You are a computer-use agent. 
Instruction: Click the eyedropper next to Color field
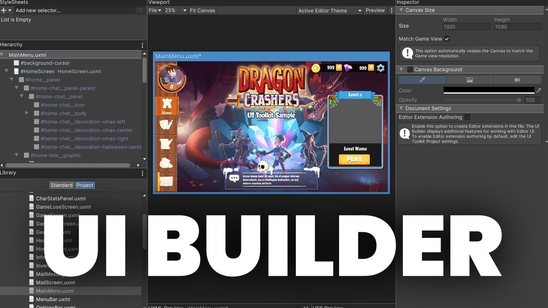point(539,90)
